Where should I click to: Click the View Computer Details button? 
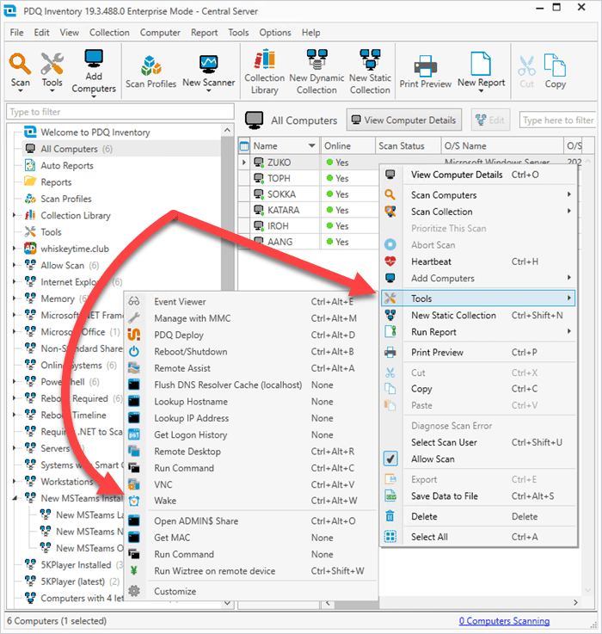tap(404, 120)
